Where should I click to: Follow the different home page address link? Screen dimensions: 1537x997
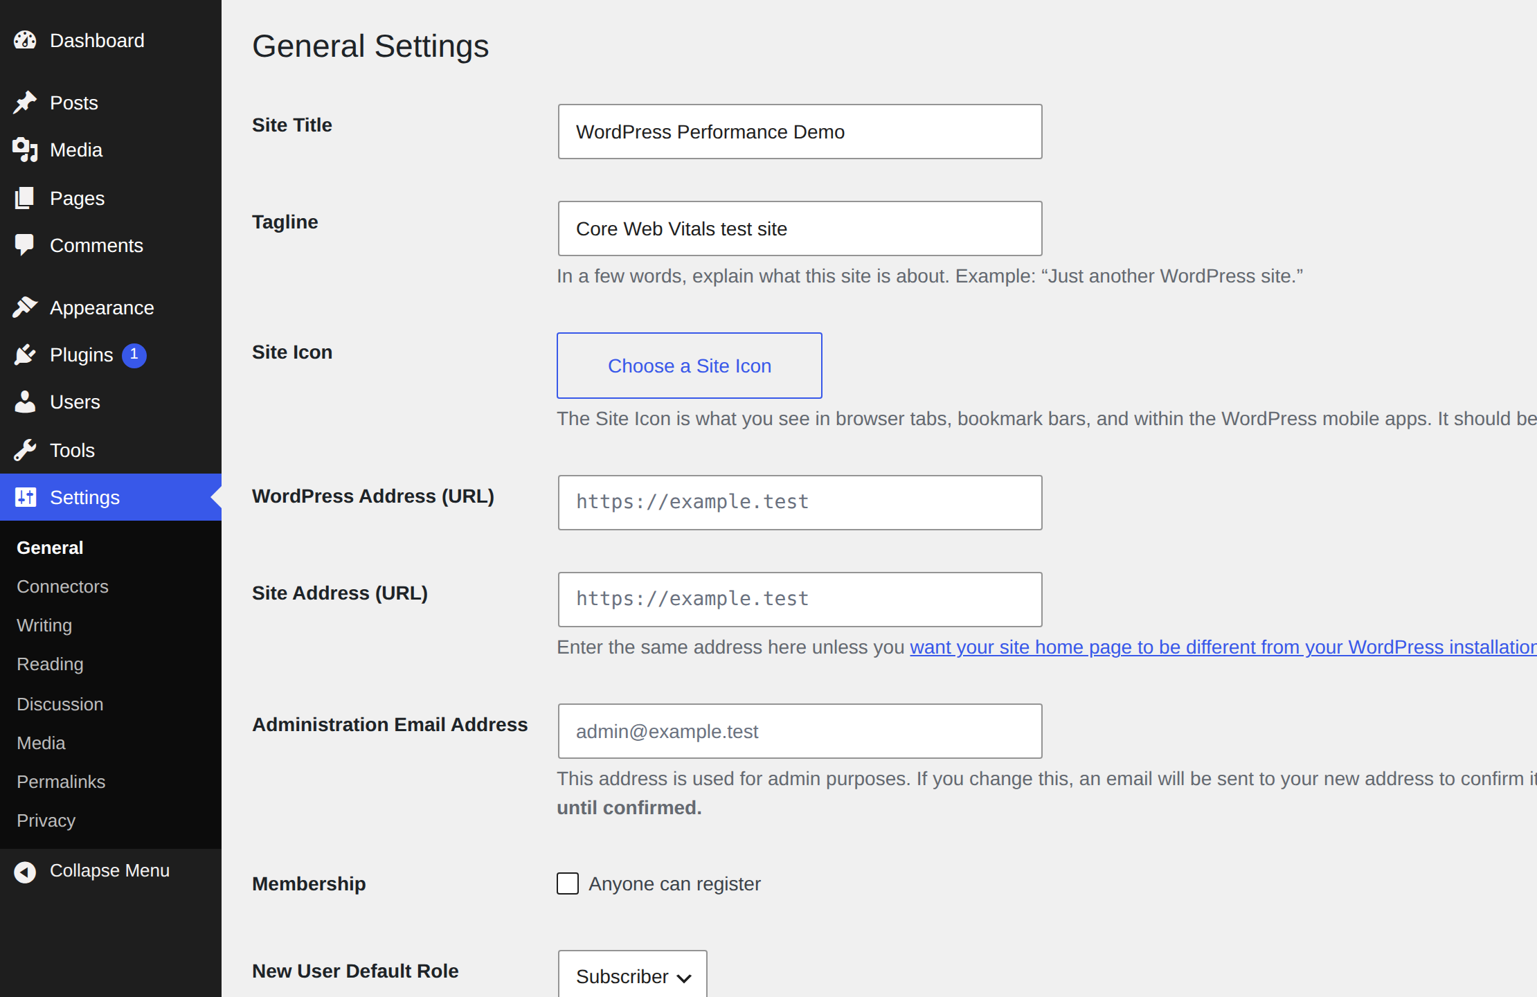click(x=1223, y=647)
